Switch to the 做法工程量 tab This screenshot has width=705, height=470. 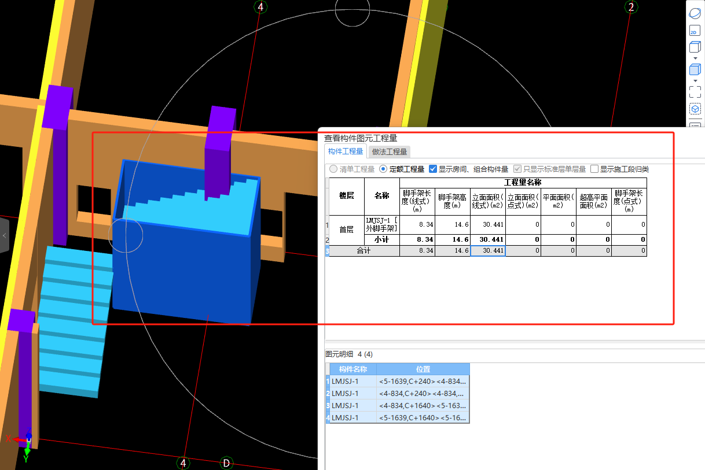tap(390, 152)
